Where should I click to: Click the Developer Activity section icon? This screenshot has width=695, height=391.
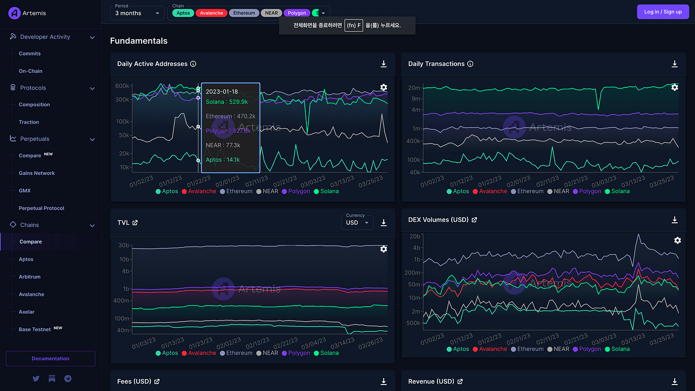pos(13,37)
